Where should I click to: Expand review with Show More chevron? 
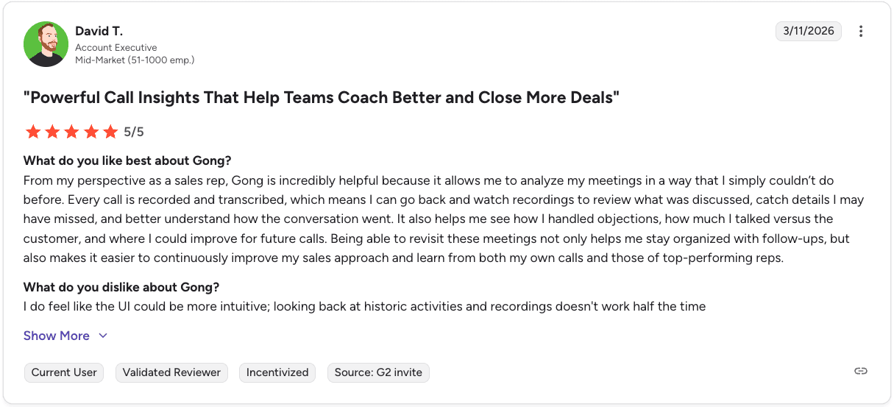[x=103, y=336]
